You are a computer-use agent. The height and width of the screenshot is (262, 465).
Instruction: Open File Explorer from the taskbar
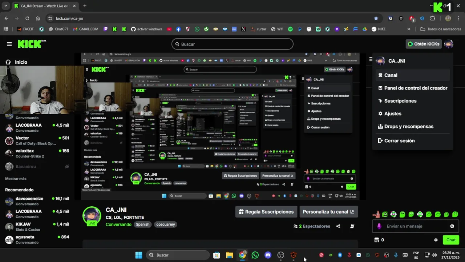[x=229, y=255]
